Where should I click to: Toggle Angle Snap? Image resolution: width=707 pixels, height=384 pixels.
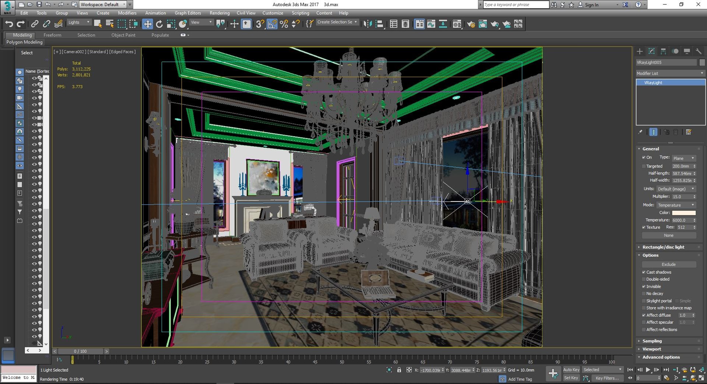272,24
